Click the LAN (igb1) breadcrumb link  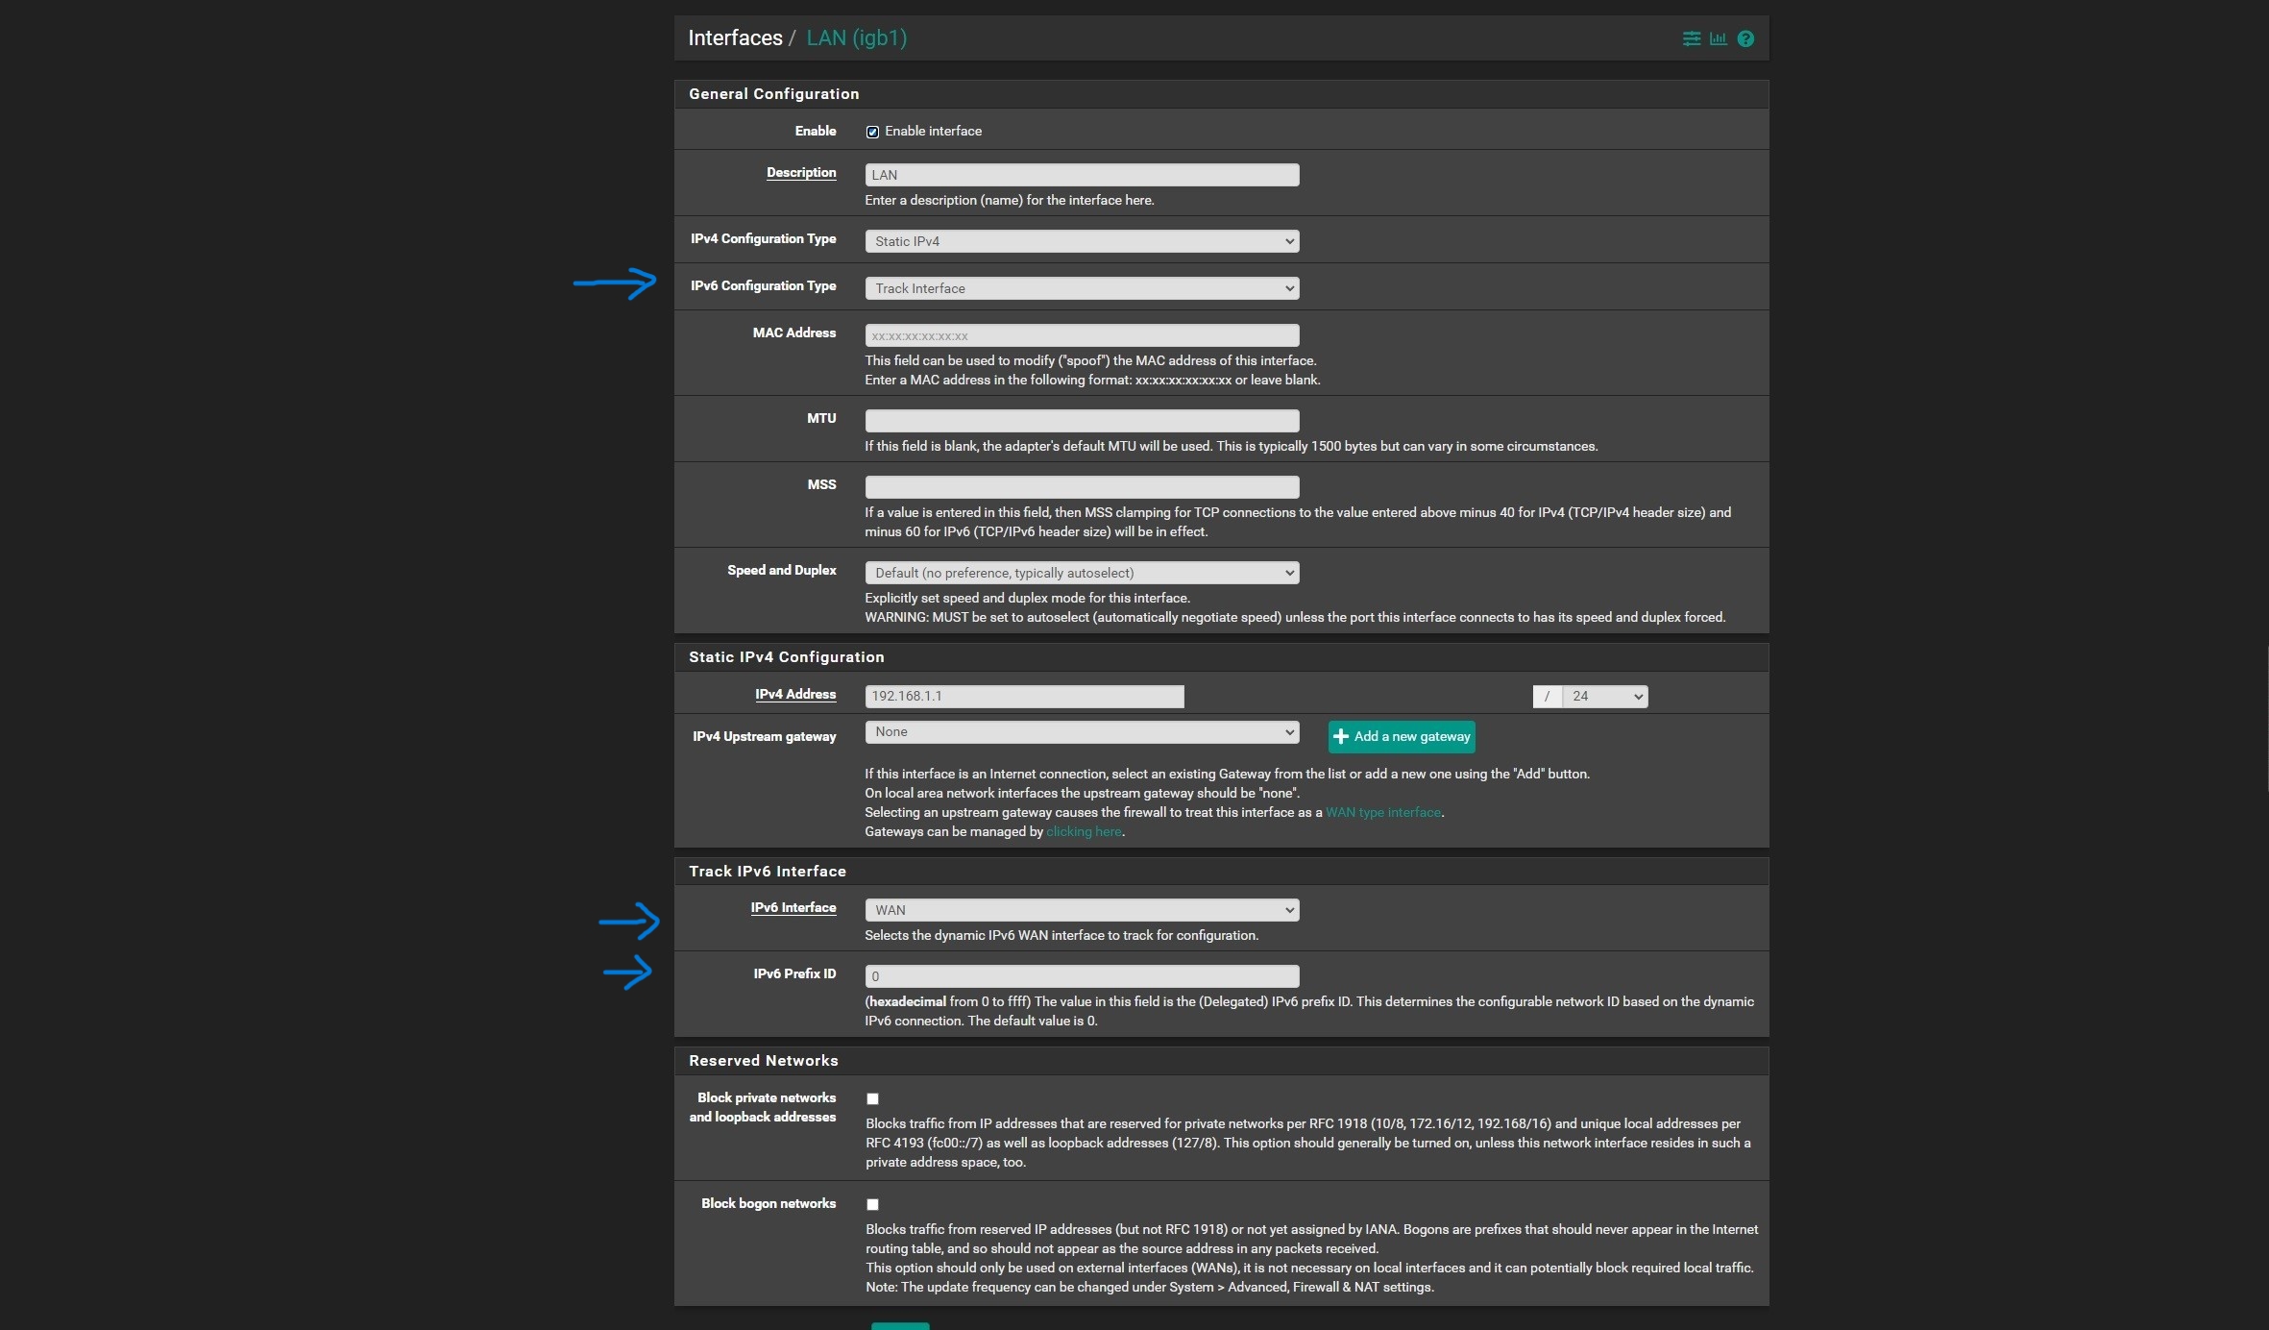tap(856, 38)
